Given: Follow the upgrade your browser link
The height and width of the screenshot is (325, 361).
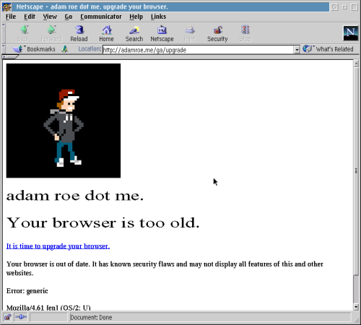Looking at the screenshot, I should tap(58, 246).
